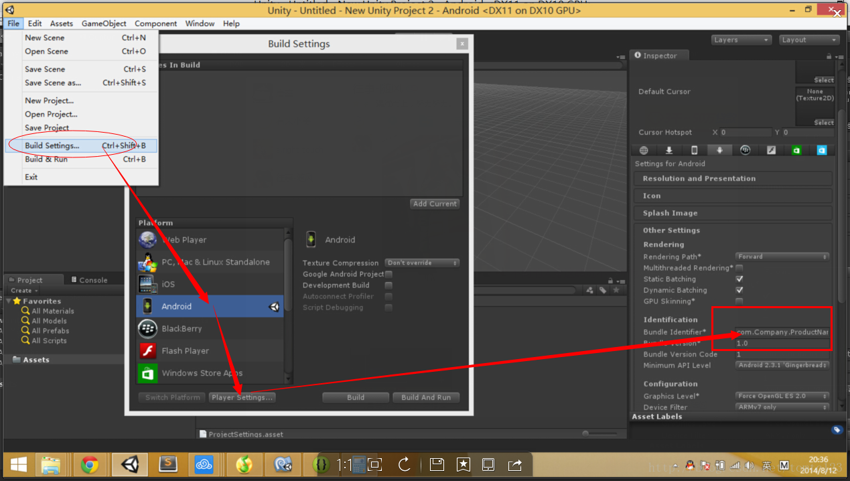Choose Open Project... from File menu
Screen dimensions: 850x481
[x=81, y=115]
